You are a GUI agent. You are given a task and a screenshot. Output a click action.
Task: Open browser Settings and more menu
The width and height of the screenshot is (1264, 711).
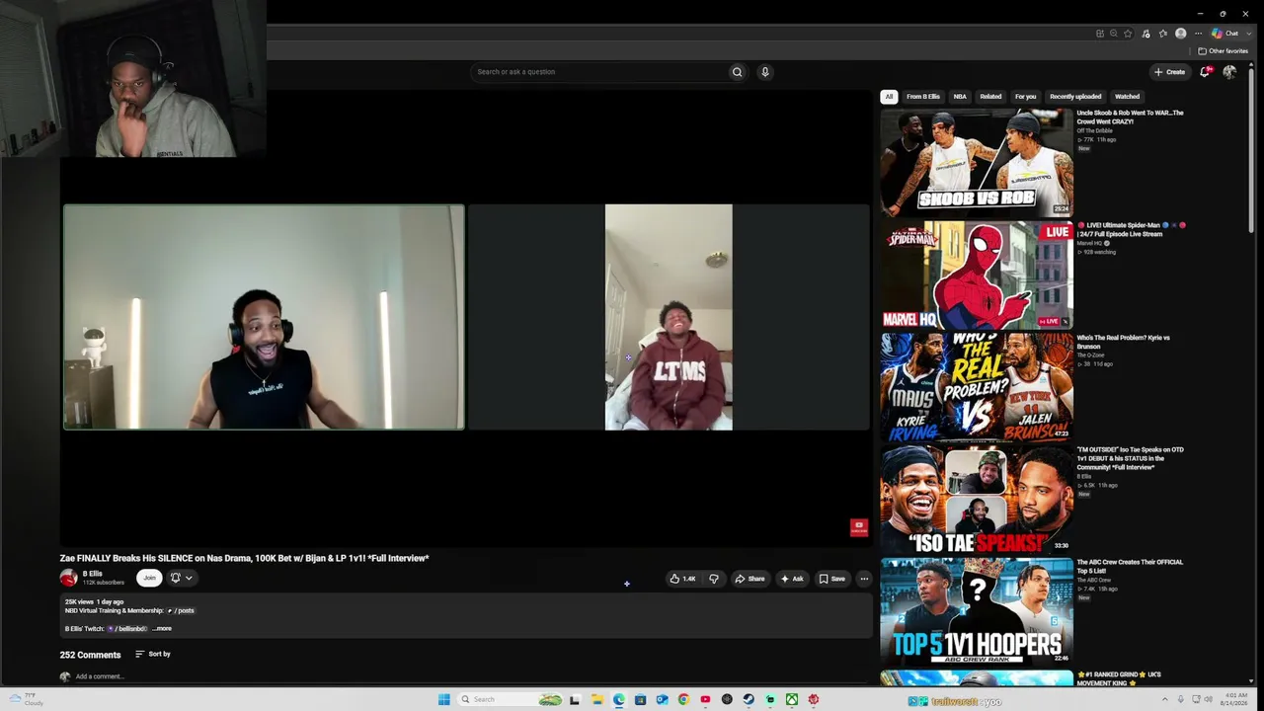click(1198, 34)
